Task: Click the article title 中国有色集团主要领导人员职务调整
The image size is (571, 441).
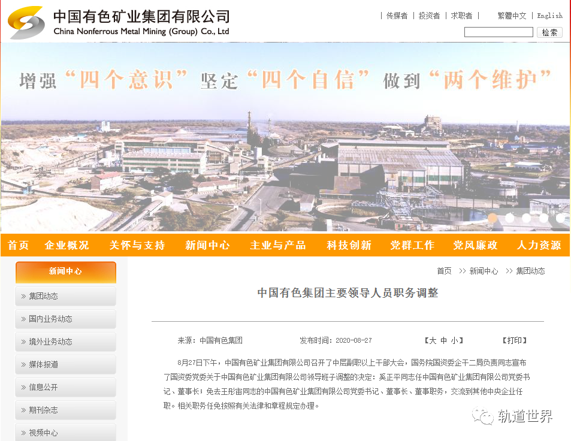Action: 348,293
